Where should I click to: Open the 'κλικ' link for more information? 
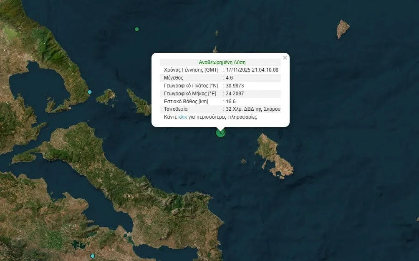pos(182,117)
